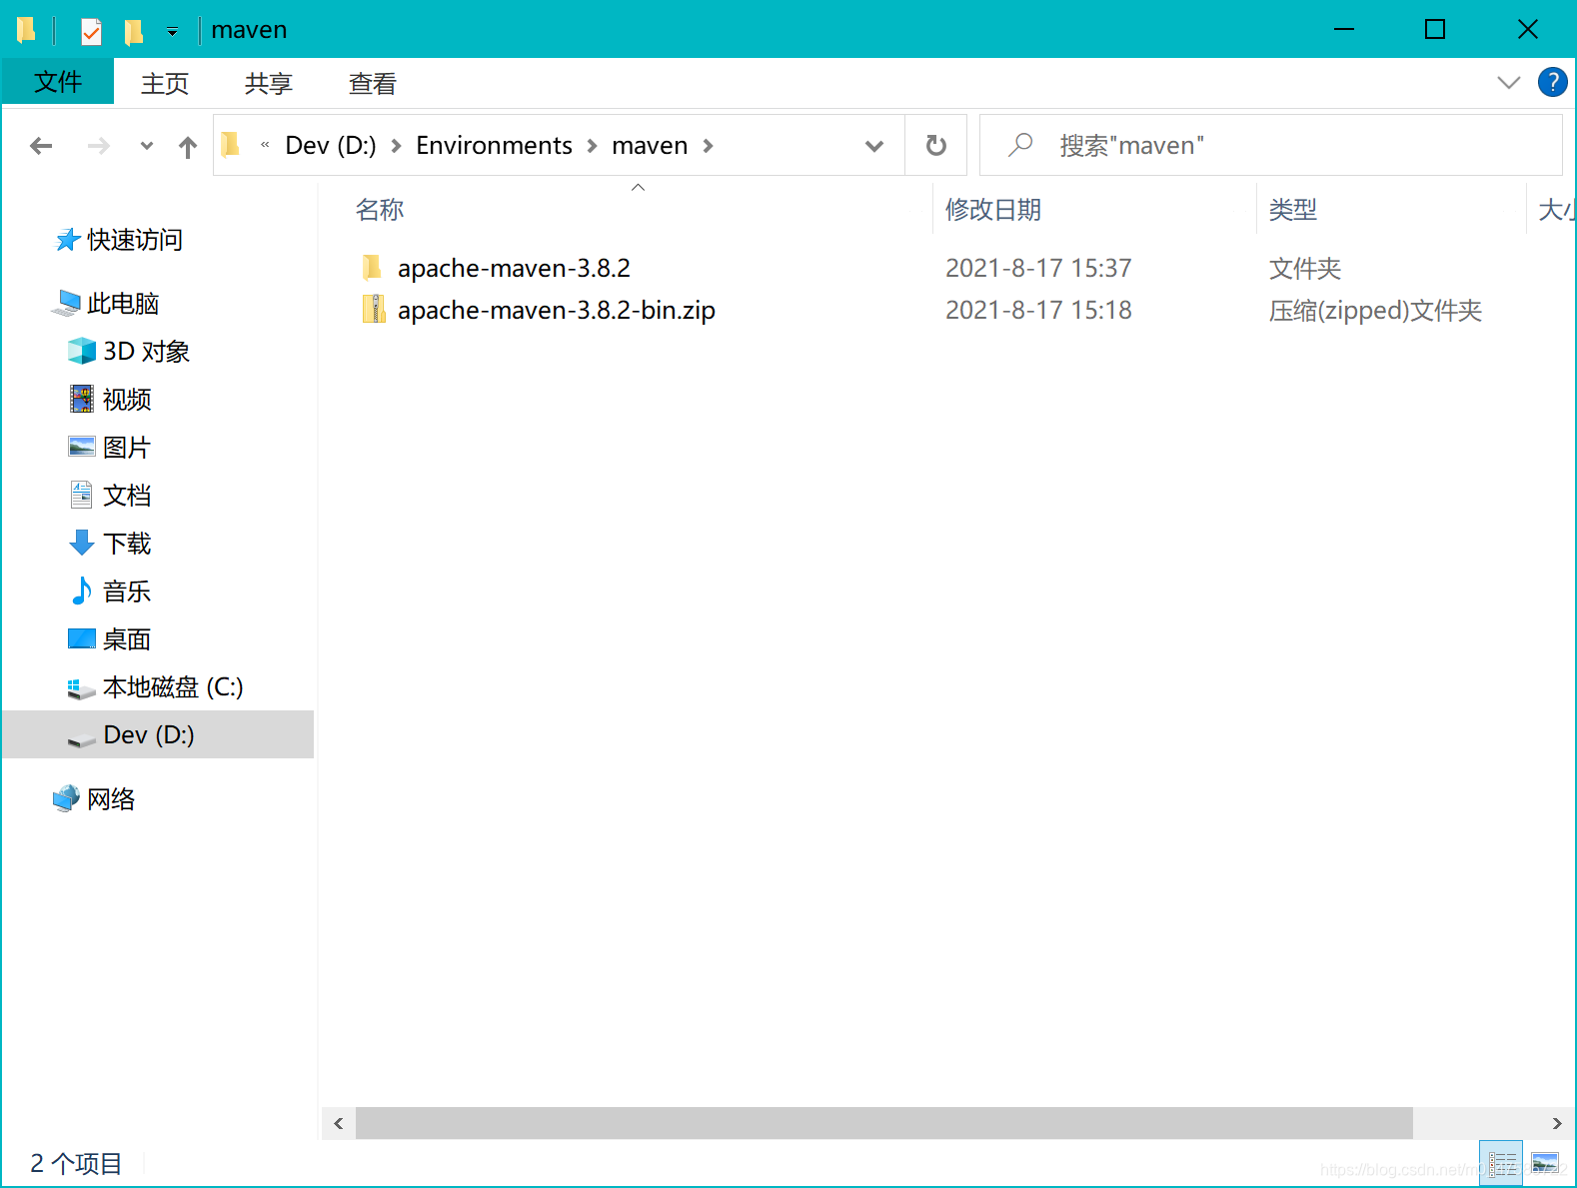
Task: Open 文档 folder in sidebar
Action: pos(127,496)
